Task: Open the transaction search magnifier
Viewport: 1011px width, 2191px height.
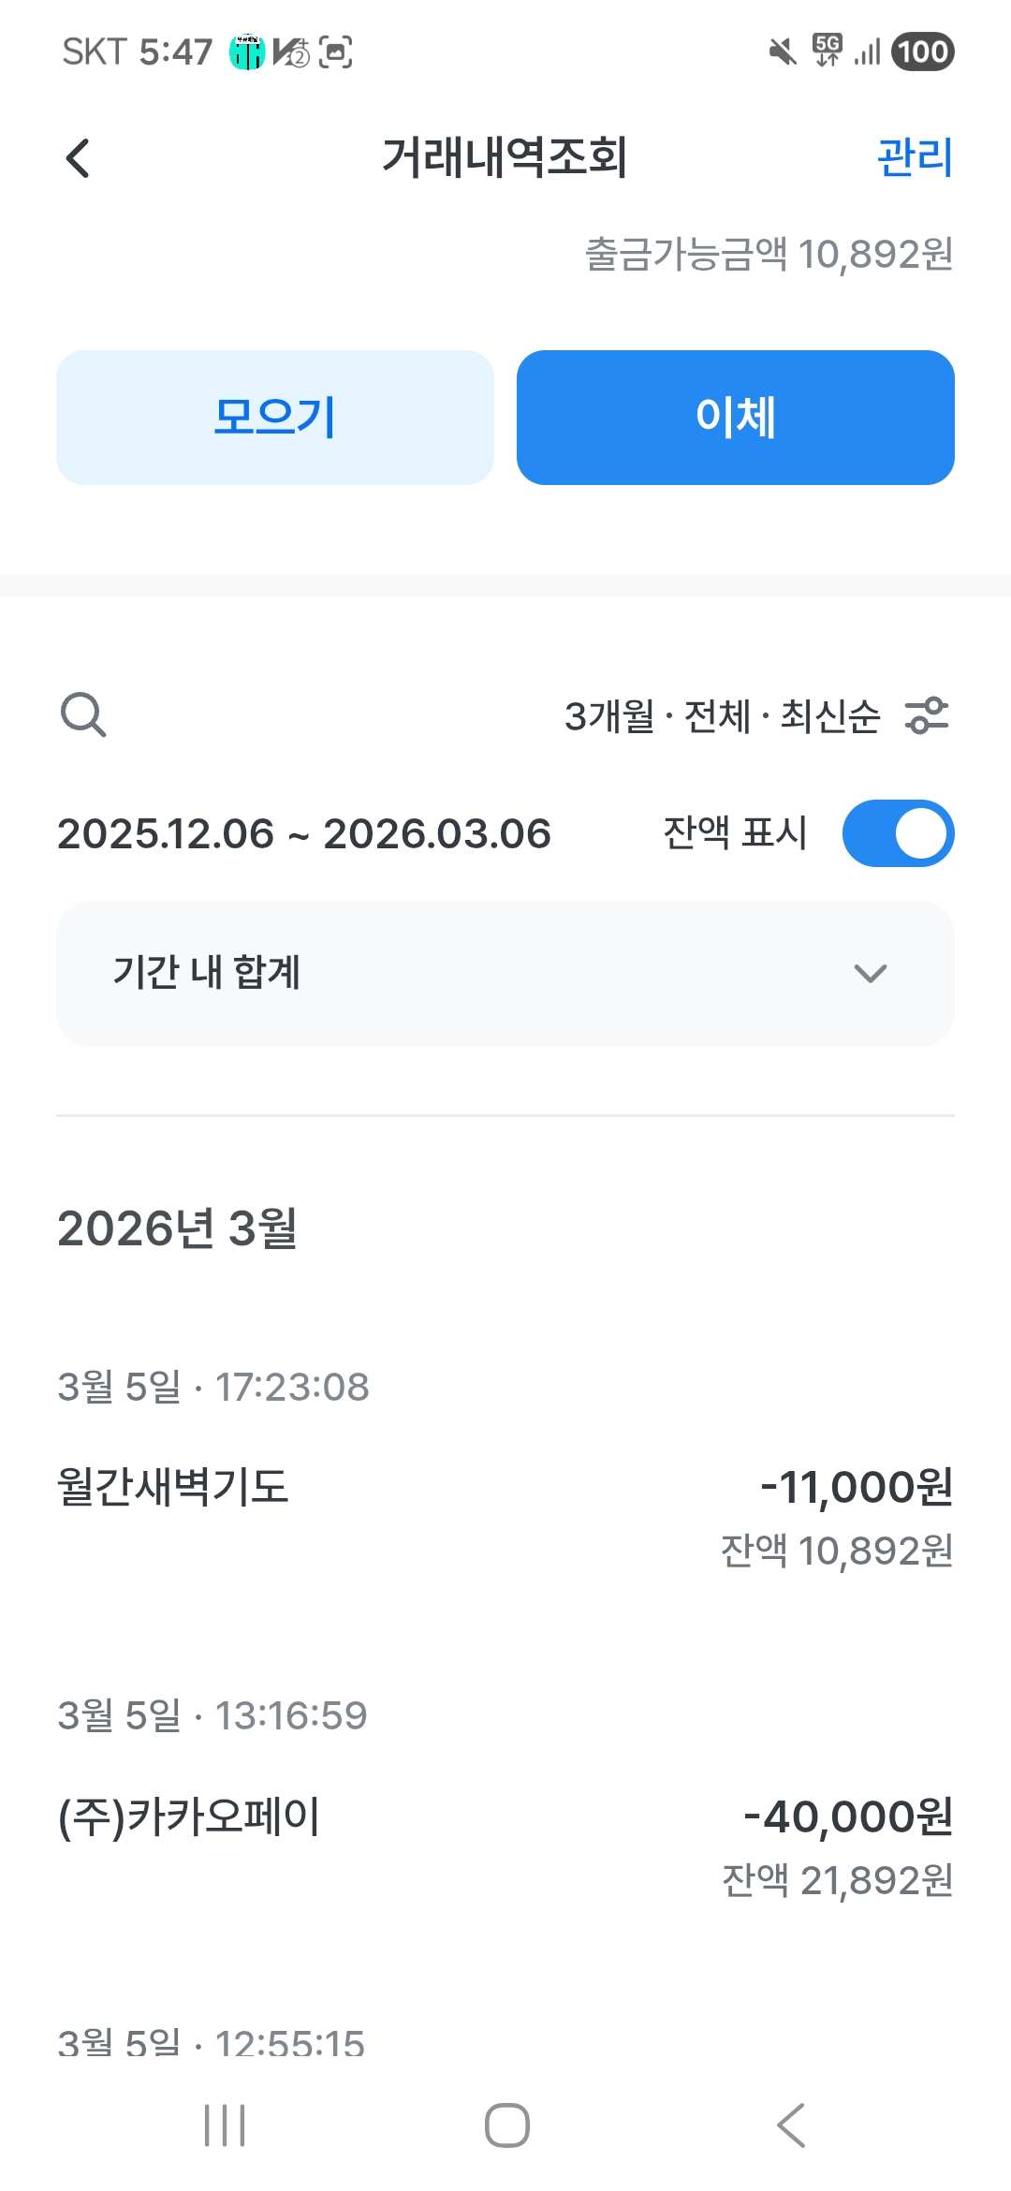Action: [83, 715]
